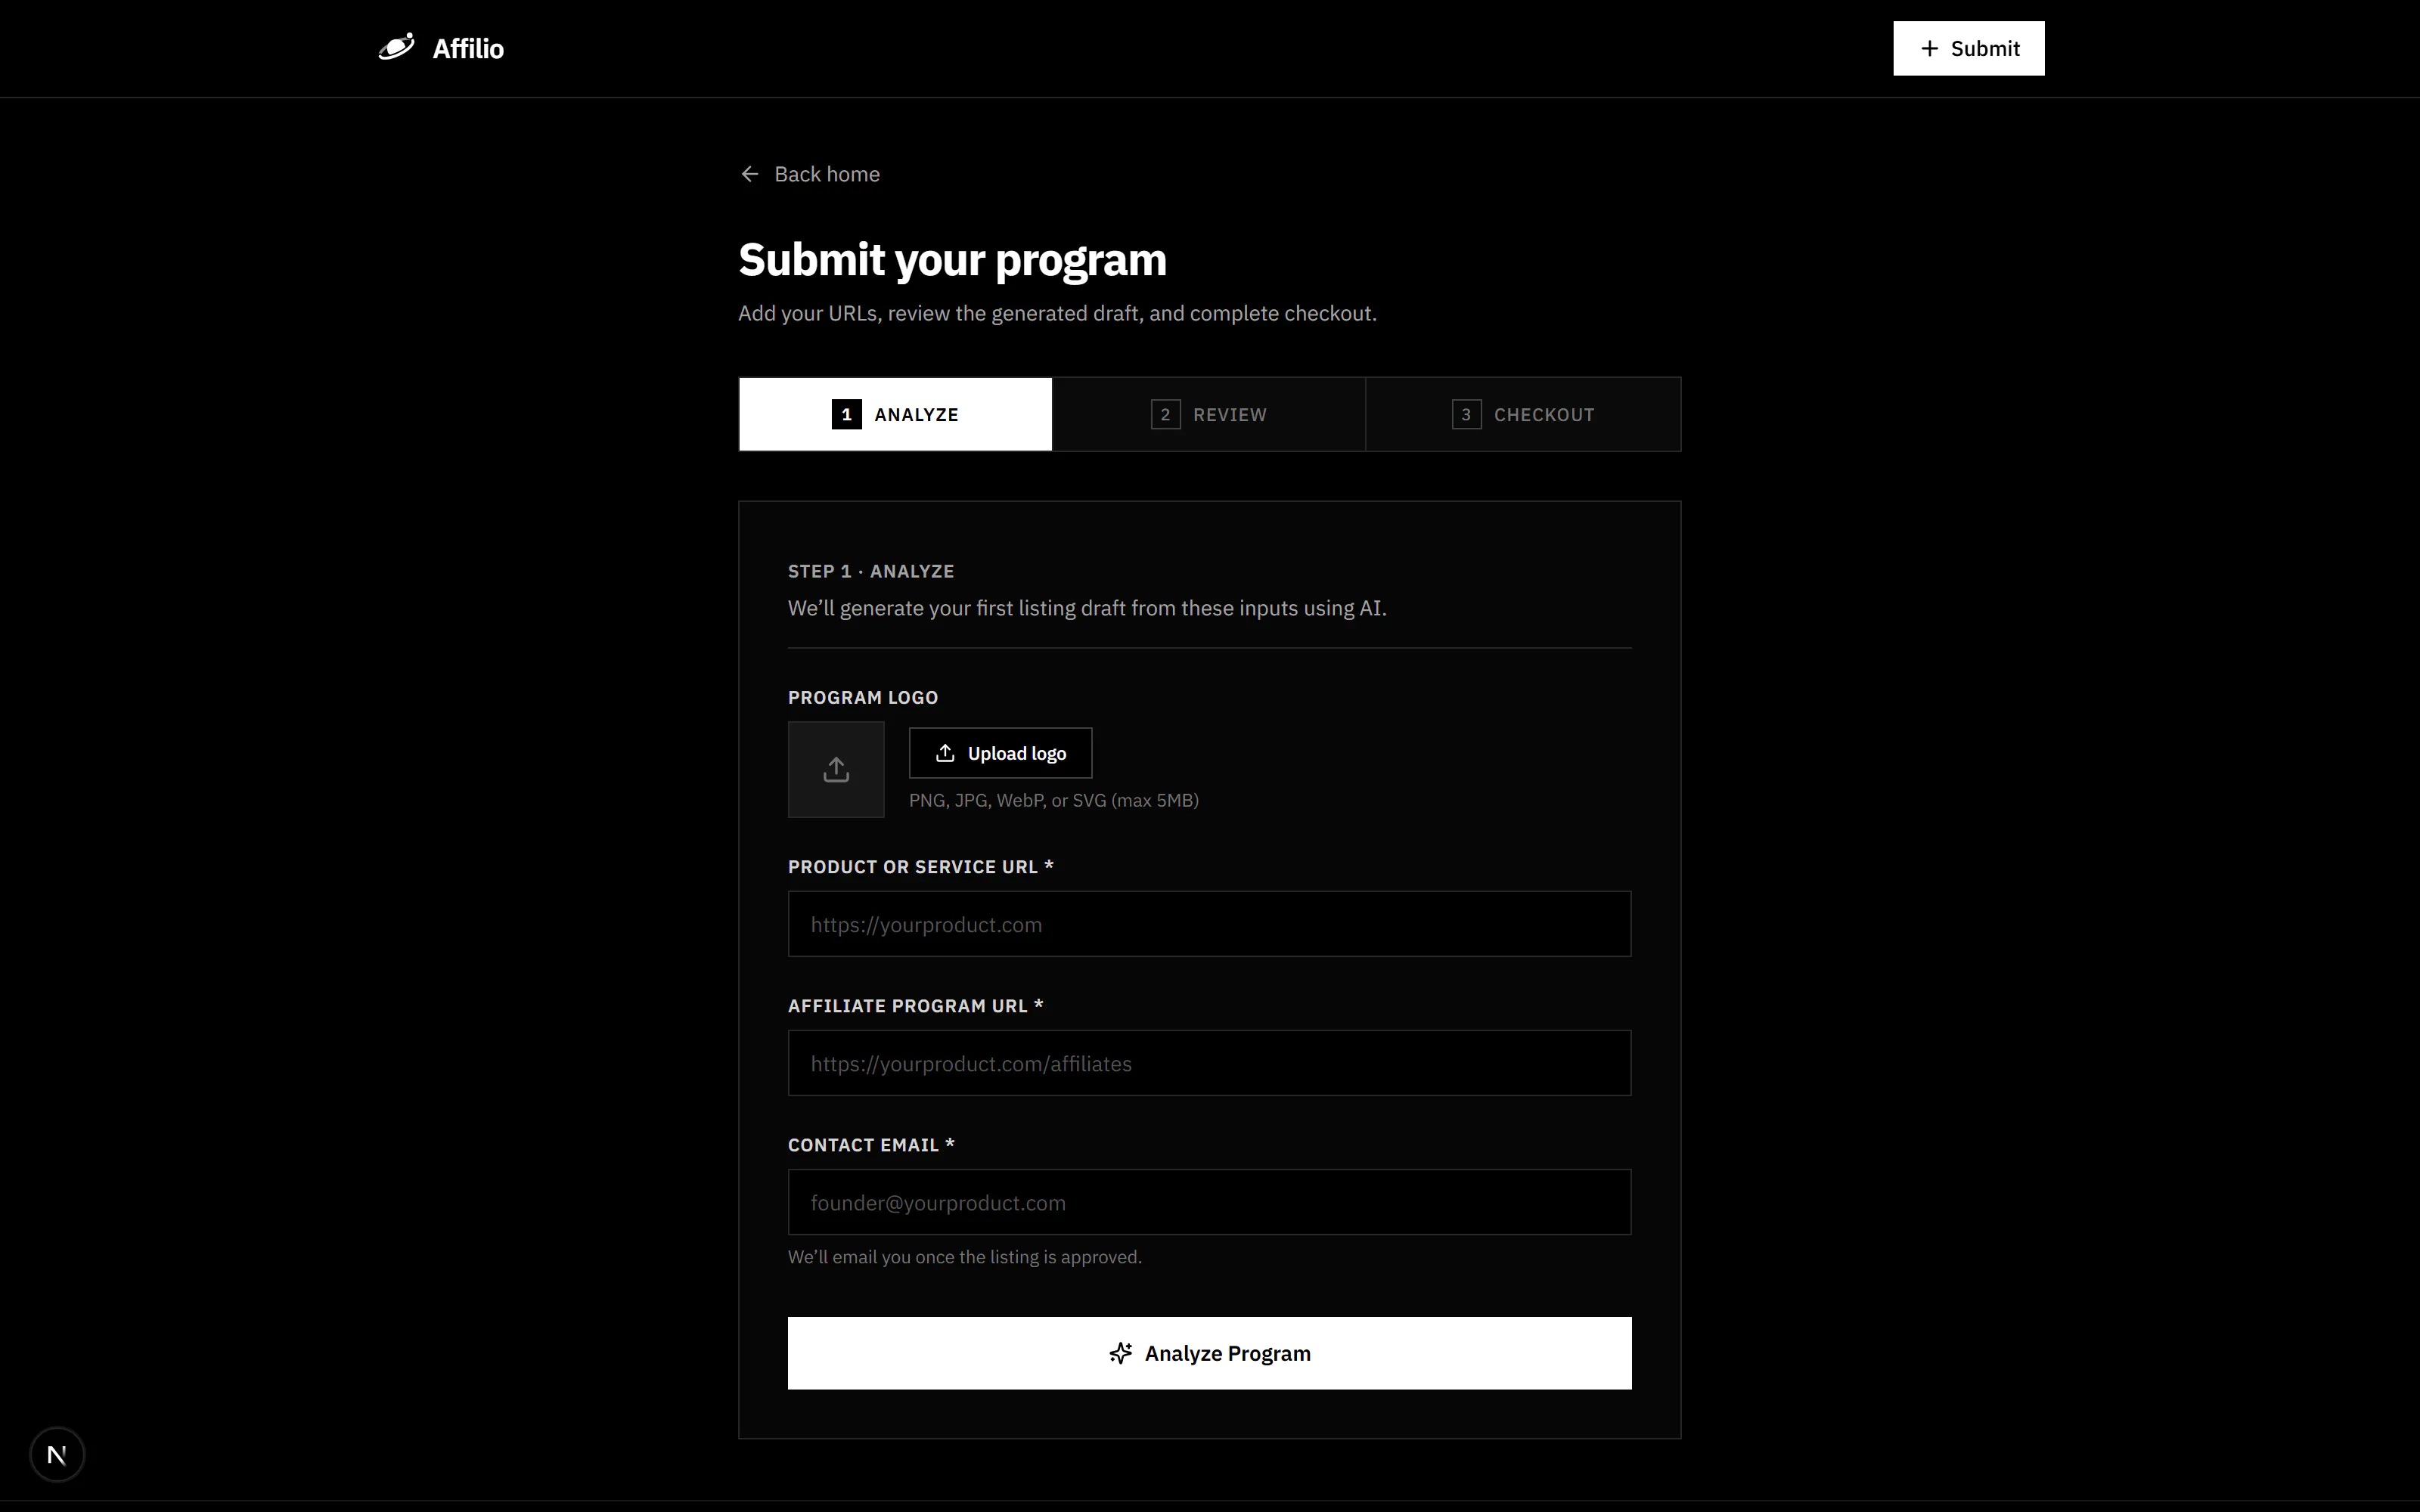Focus the Product or Service URL field
Viewport: 2420px width, 1512px height.
[1209, 924]
